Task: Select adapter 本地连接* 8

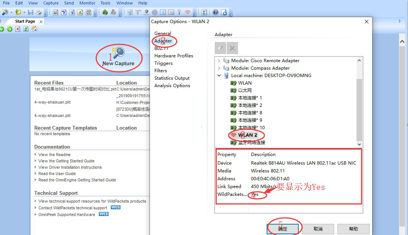Action: pyautogui.click(x=250, y=113)
